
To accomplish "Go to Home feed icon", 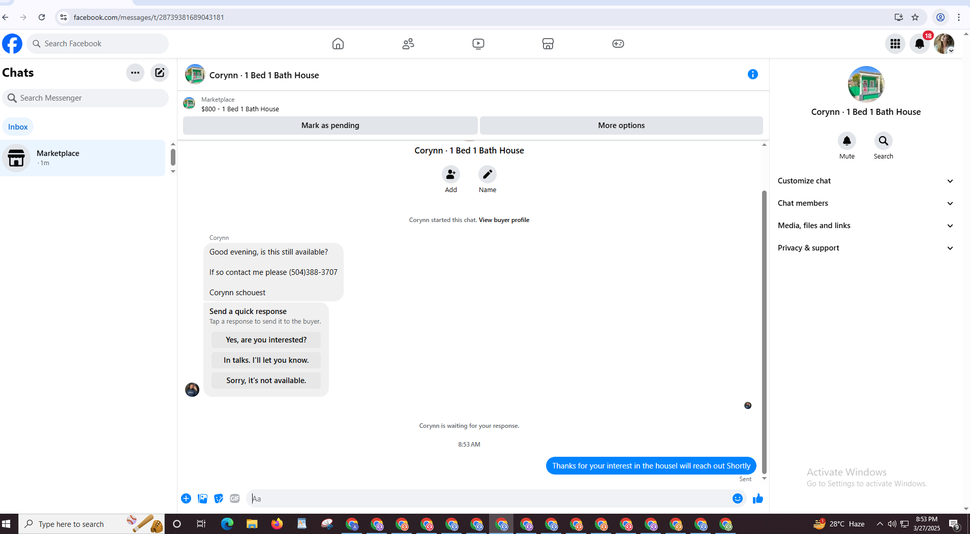I will (x=338, y=44).
